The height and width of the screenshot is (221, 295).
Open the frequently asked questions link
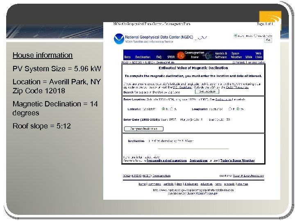click(x=167, y=160)
